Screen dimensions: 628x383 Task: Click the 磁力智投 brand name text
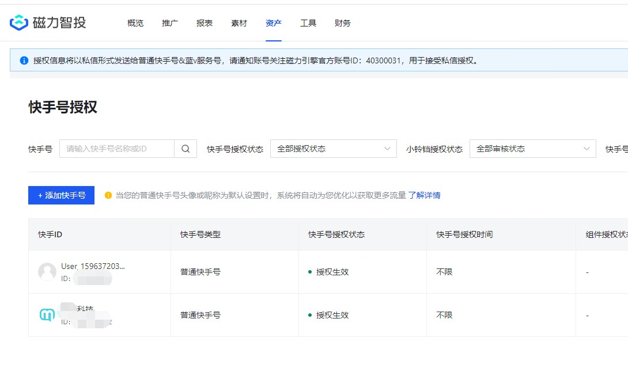click(x=59, y=23)
